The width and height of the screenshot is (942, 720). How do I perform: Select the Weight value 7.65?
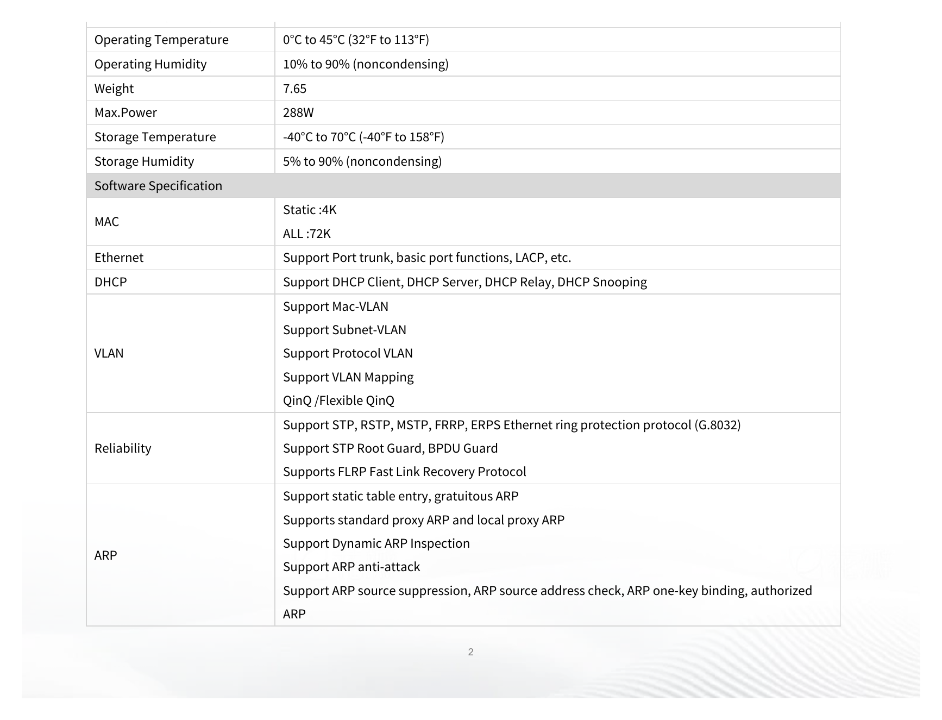[x=294, y=89]
